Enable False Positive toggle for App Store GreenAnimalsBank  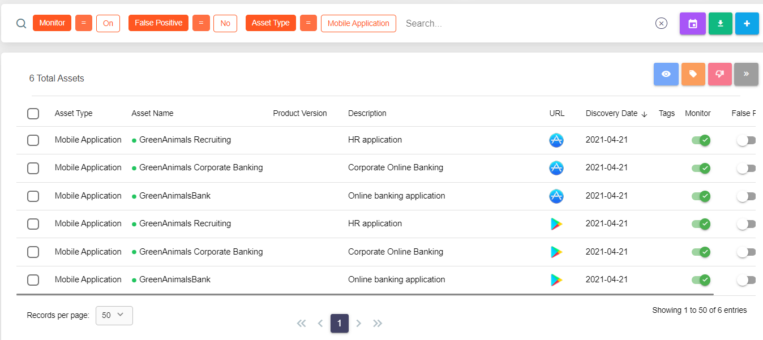[x=746, y=196]
